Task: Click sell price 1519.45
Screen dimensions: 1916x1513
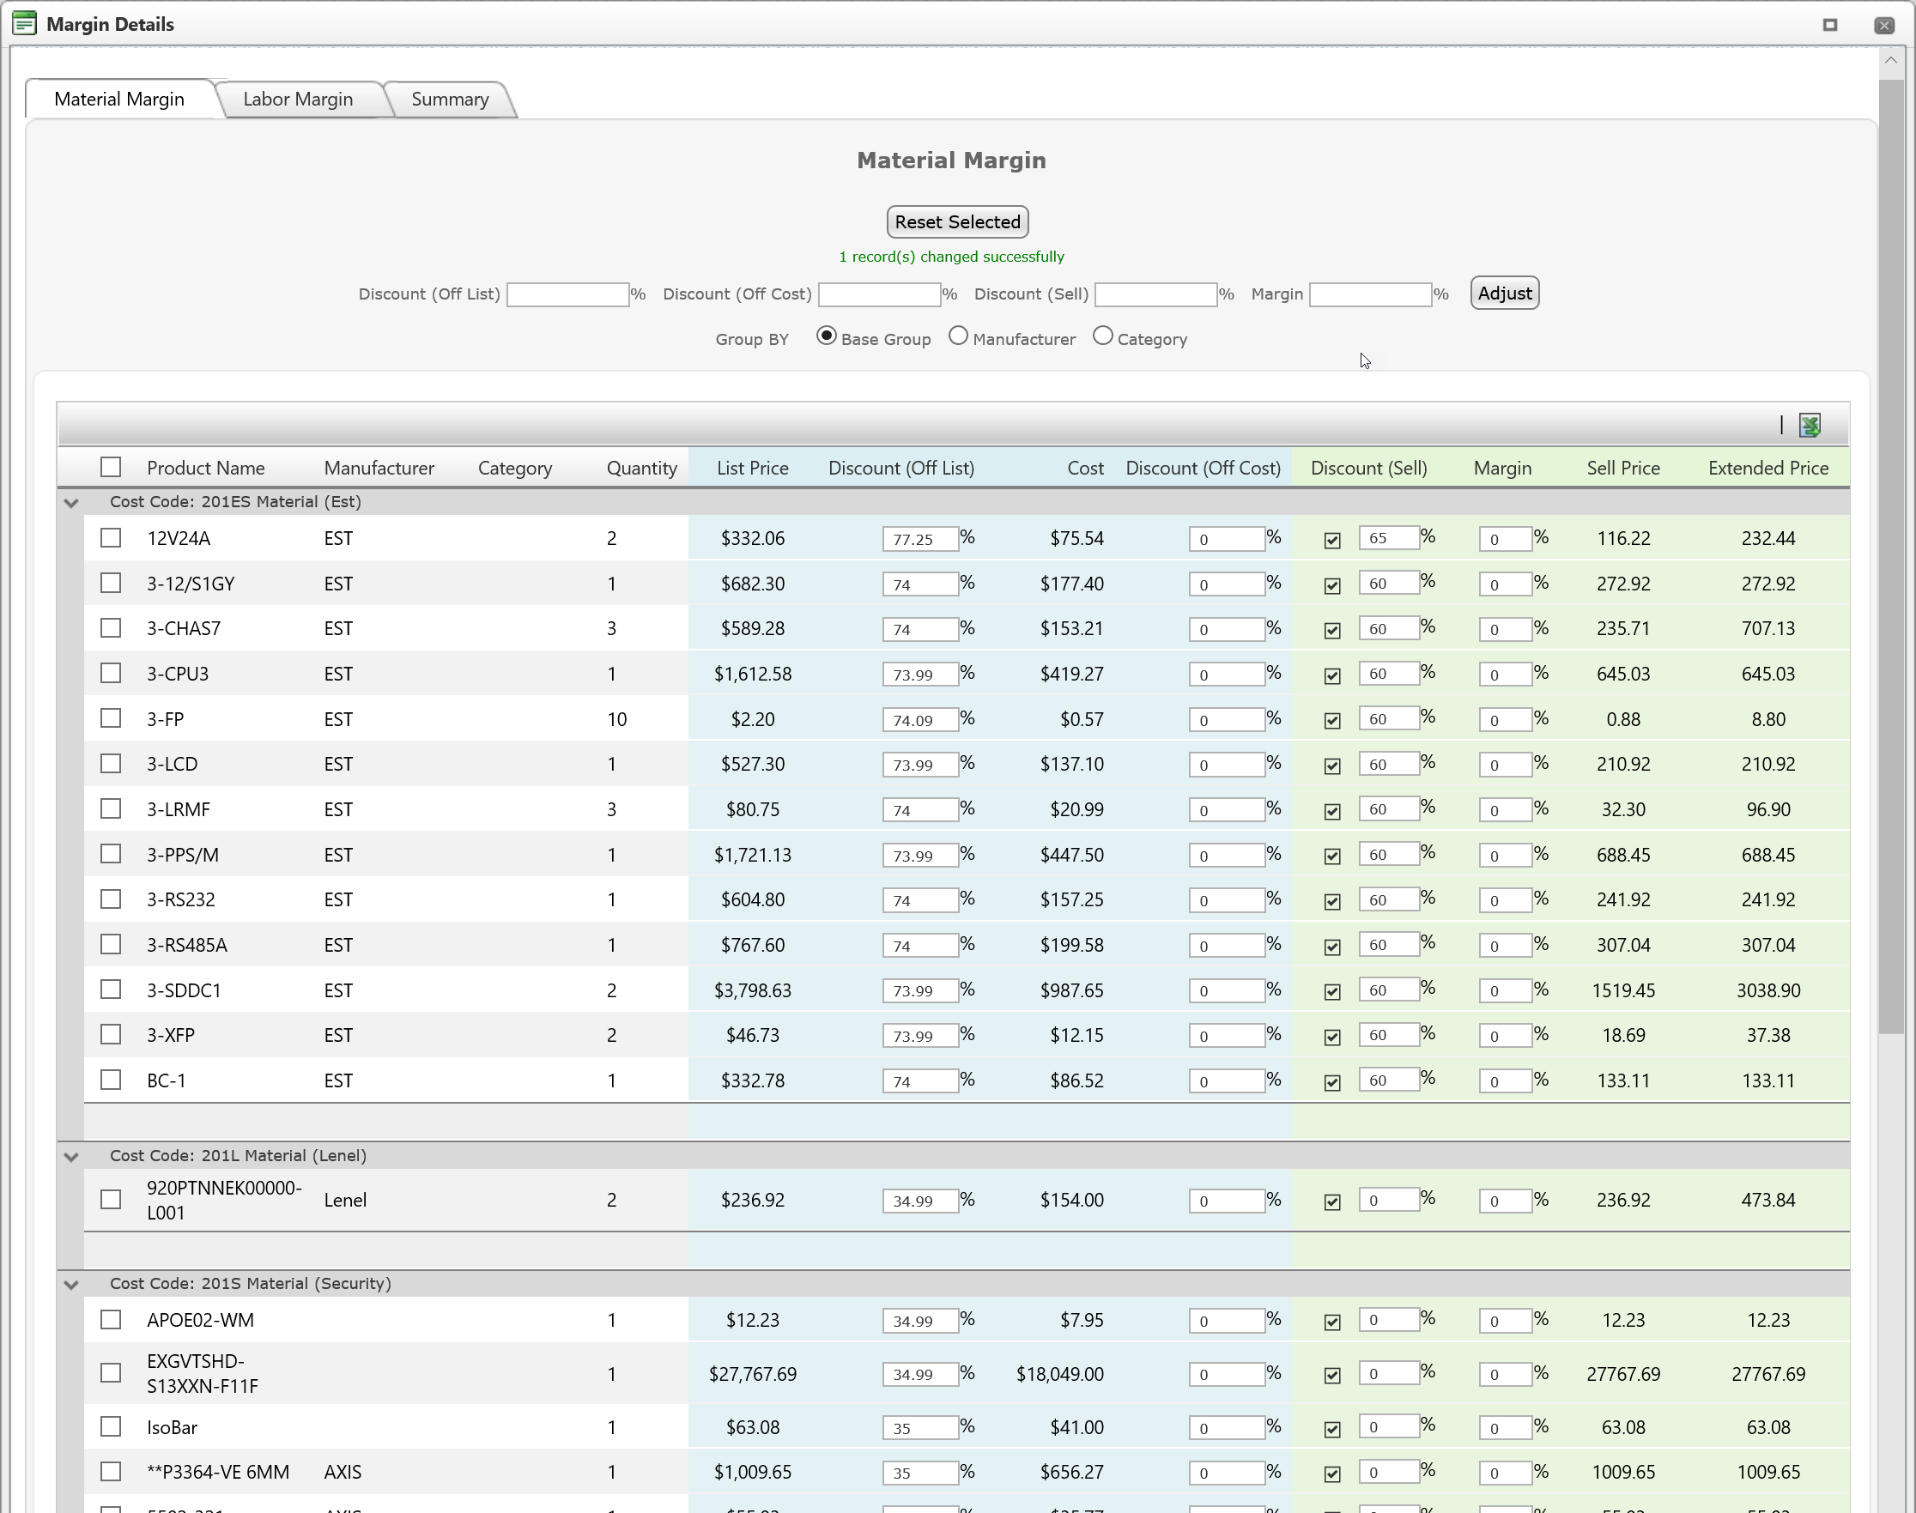Action: coord(1622,990)
